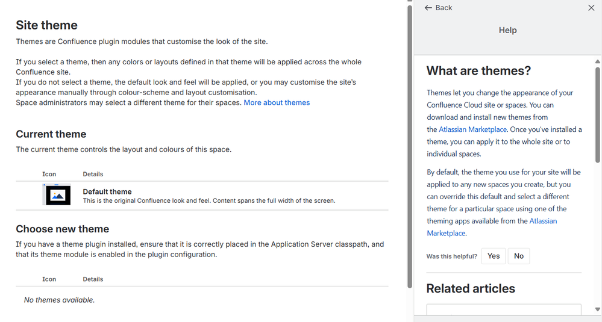Close the Help panel with the X
The height and width of the screenshot is (322, 602).
click(591, 8)
